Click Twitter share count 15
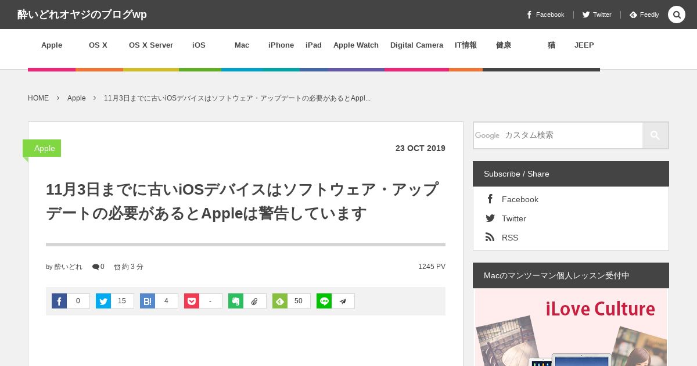Screen dimensions: 697x366 [122, 301]
